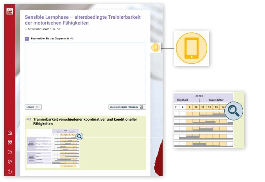This screenshot has width=265, height=182.
Task: Click the eye icon in the Lösung button
Action: pos(37,107)
